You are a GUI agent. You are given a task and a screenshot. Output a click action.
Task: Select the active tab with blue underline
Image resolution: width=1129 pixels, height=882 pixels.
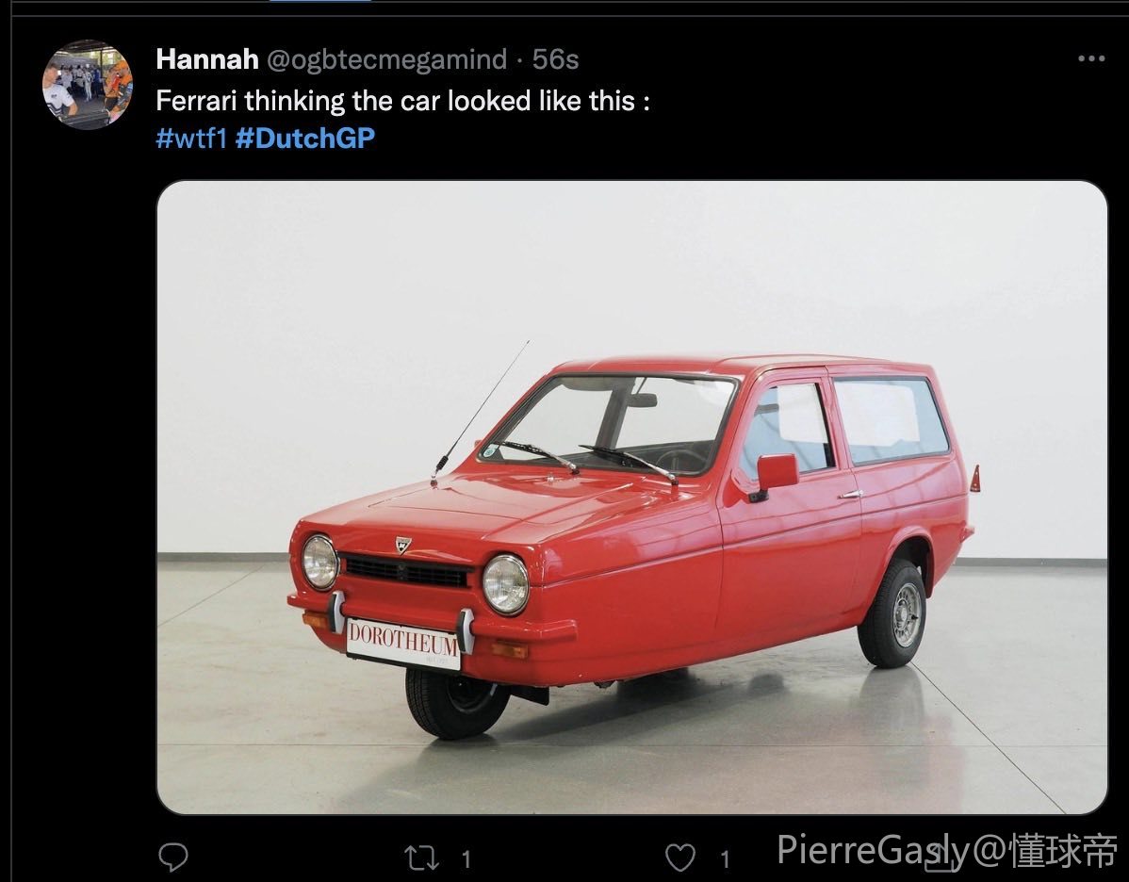(x=320, y=2)
